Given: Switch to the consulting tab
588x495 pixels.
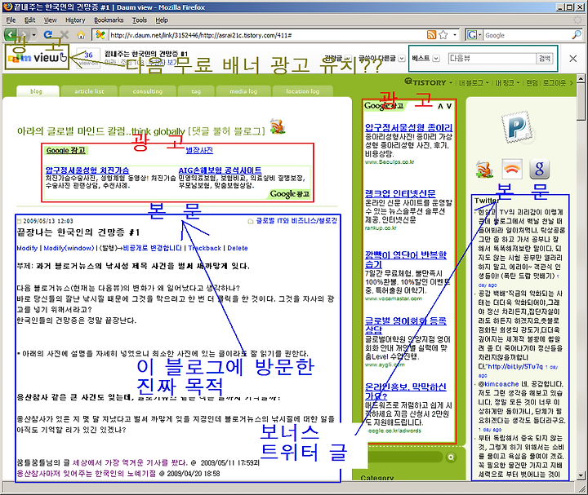Looking at the screenshot, I should point(148,91).
